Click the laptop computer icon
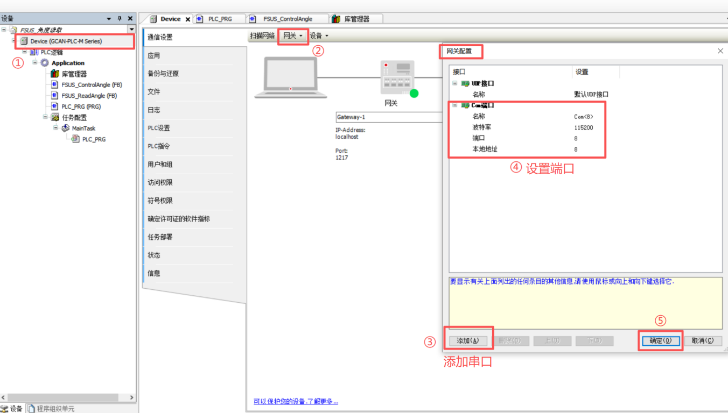728x413 pixels. coord(291,78)
